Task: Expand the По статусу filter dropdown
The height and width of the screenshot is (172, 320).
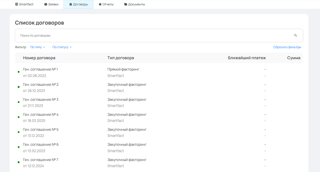Action: pyautogui.click(x=62, y=47)
